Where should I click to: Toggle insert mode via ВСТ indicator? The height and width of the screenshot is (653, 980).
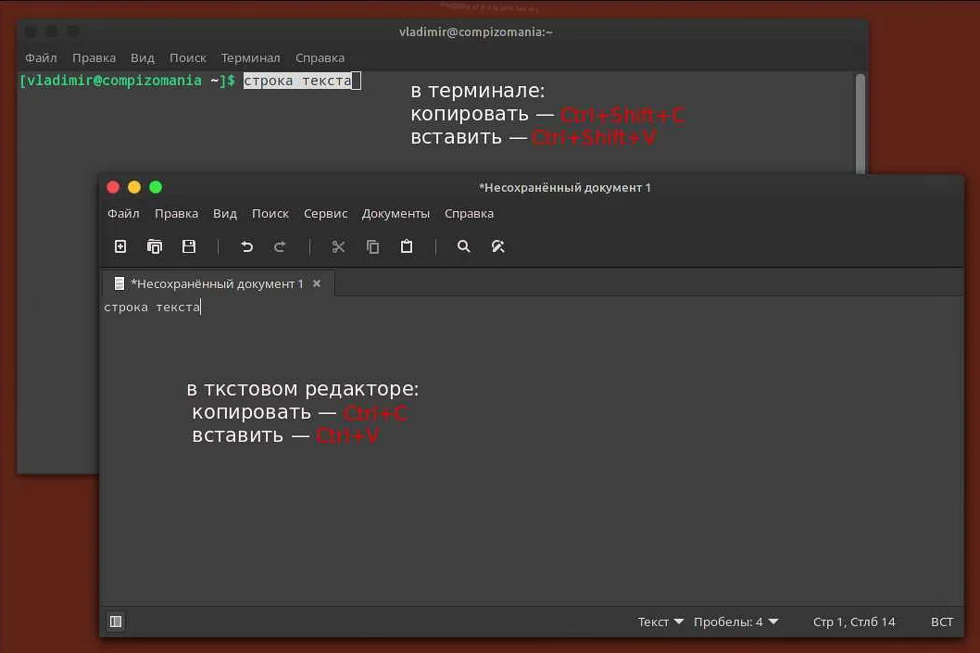tap(941, 622)
